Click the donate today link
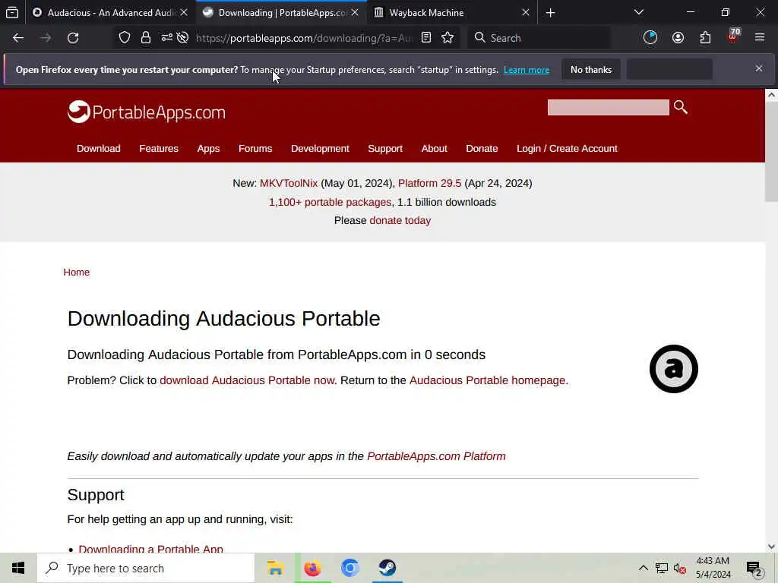 pos(400,220)
